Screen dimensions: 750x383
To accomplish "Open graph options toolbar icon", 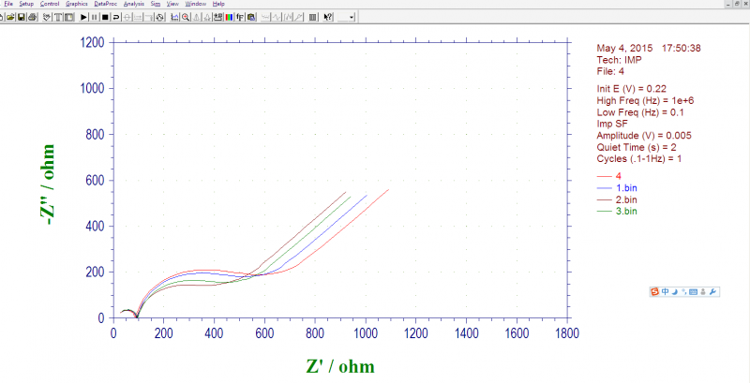I will (x=217, y=17).
